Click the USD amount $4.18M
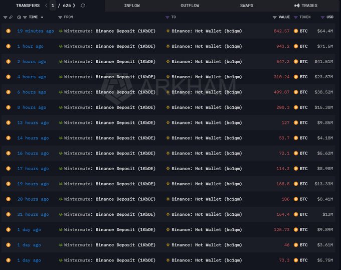The height and width of the screenshot is (270, 341). (325, 138)
